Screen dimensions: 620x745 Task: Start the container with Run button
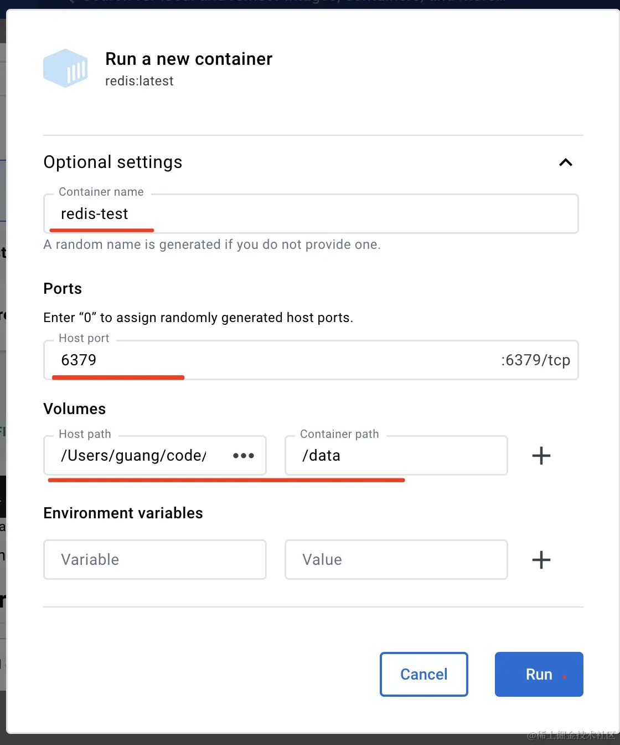click(x=539, y=674)
